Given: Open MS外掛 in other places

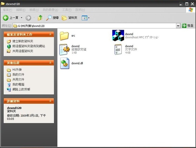Looking at the screenshot, I should point(17,70).
